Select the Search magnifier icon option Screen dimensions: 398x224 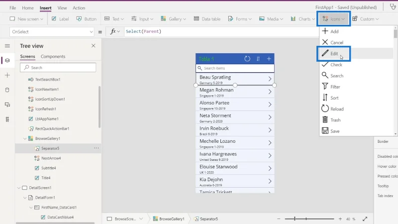tap(332, 76)
